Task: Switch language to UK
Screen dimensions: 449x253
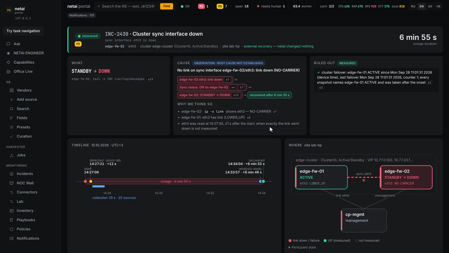Action: 430,6
